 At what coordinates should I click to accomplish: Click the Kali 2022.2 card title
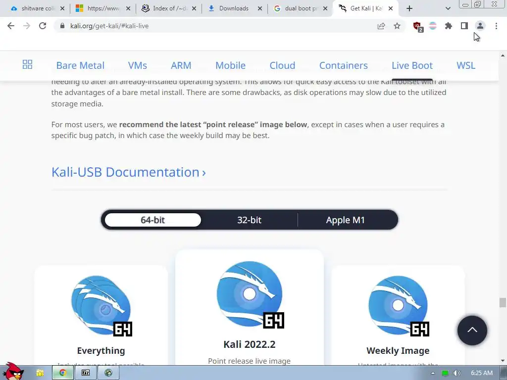click(x=250, y=344)
